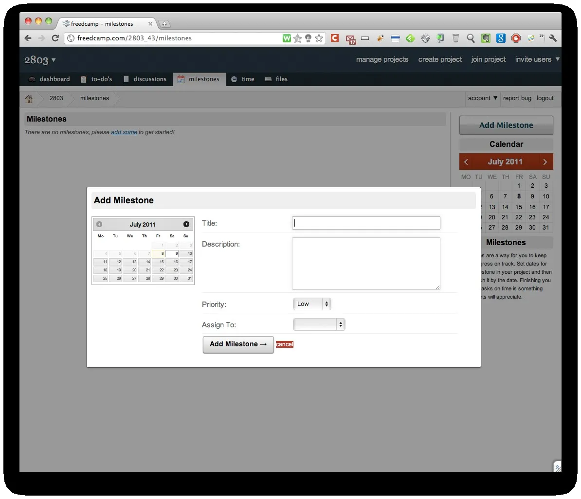
Task: Show hidden extensions with double chevron
Action: click(542, 36)
